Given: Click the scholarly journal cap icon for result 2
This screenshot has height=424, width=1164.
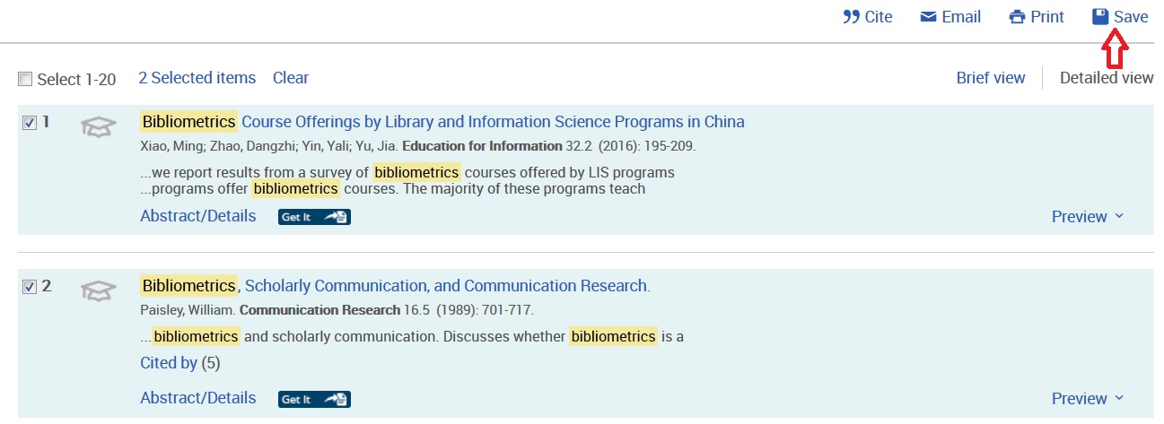Looking at the screenshot, I should (99, 290).
